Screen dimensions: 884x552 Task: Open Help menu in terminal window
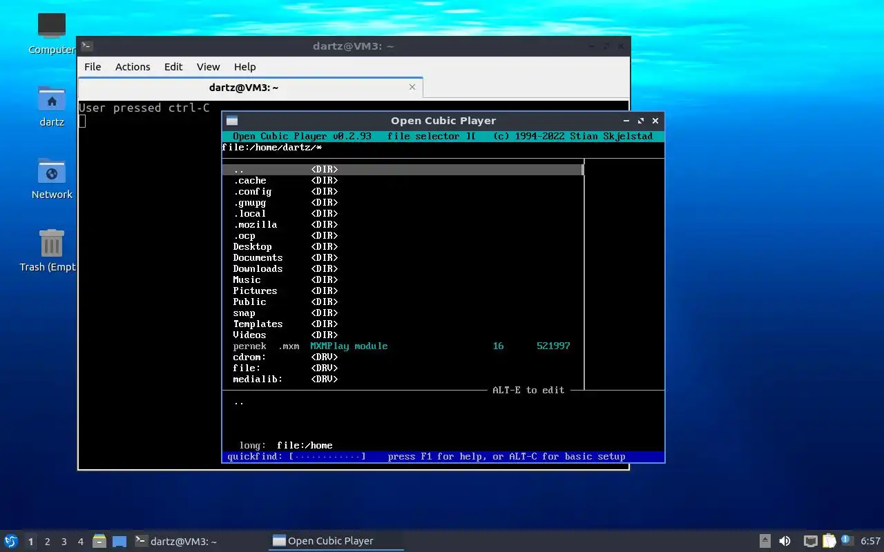pos(245,67)
